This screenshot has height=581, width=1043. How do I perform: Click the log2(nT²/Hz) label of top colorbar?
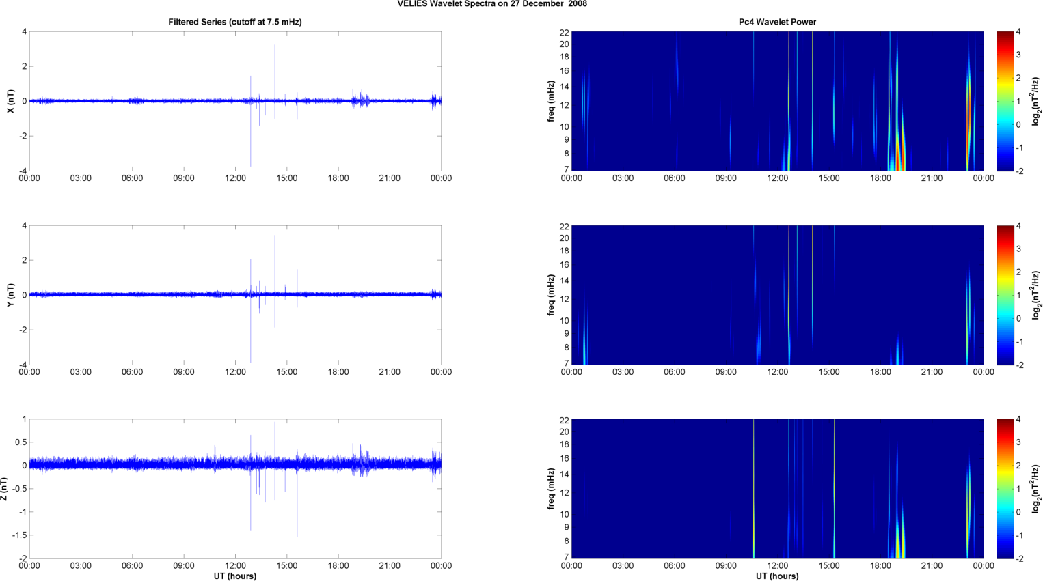tap(1036, 101)
